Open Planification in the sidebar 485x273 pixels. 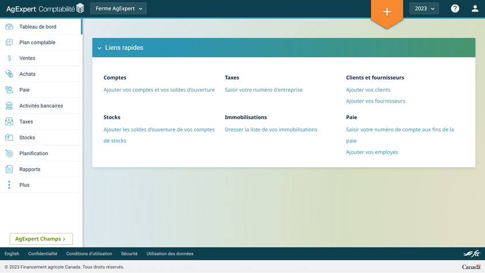coord(41,153)
